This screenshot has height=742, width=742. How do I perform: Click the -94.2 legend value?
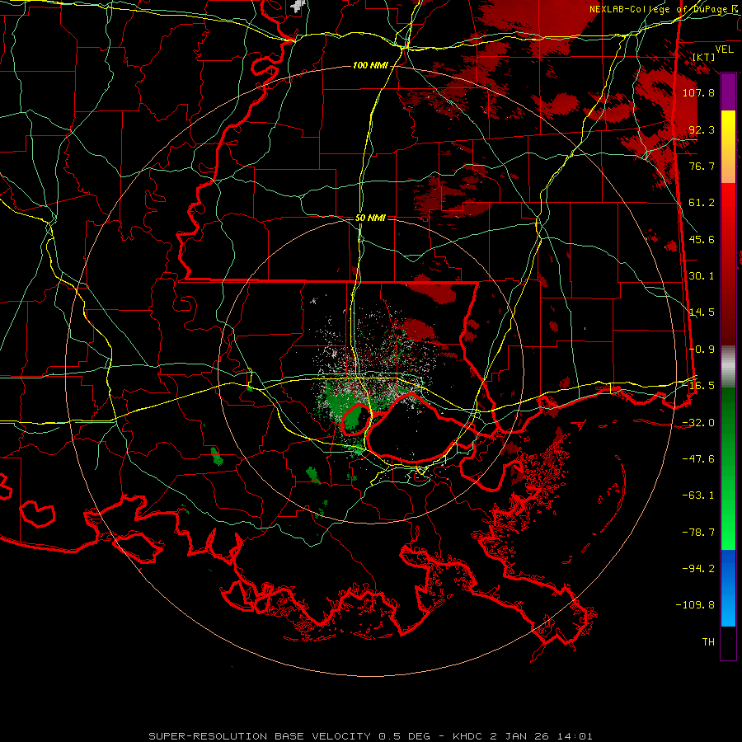click(x=698, y=569)
